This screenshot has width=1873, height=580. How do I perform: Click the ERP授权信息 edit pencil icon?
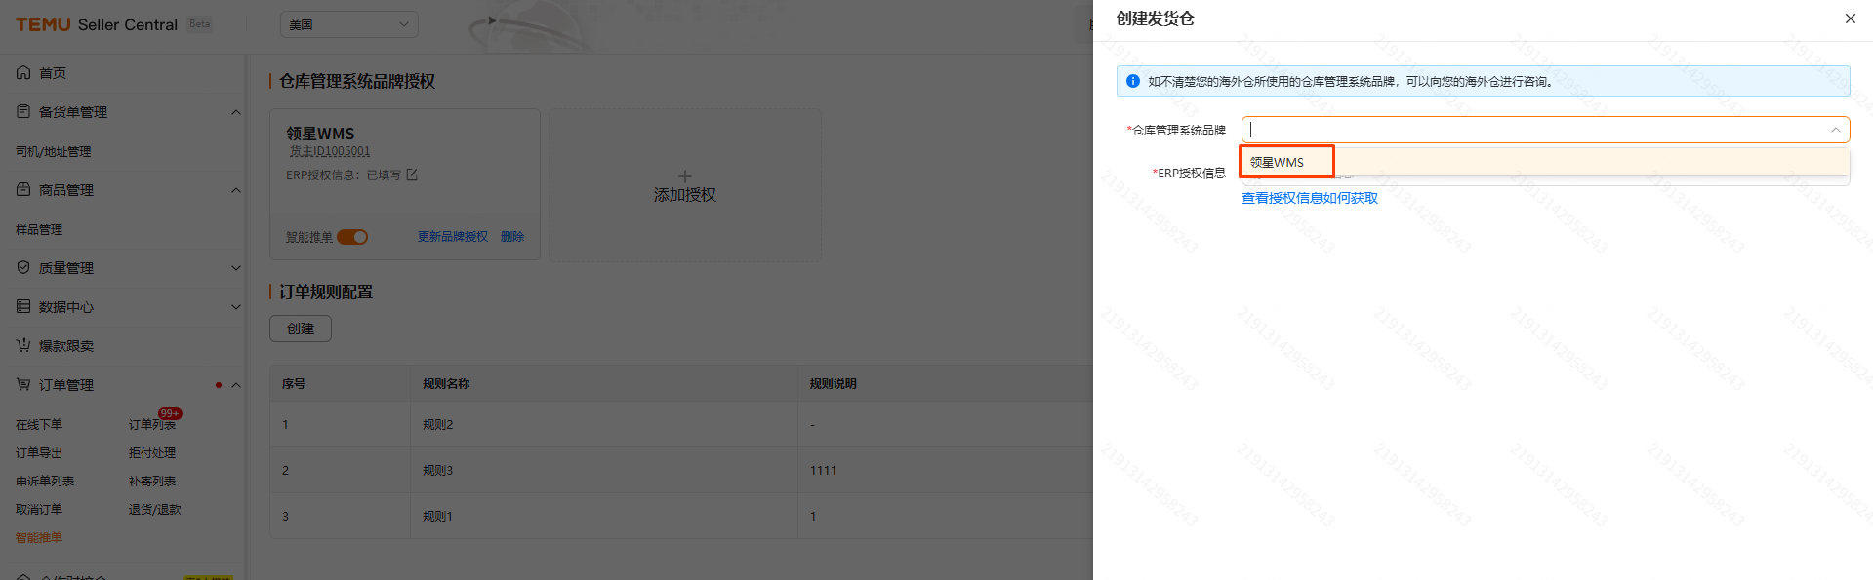point(412,174)
